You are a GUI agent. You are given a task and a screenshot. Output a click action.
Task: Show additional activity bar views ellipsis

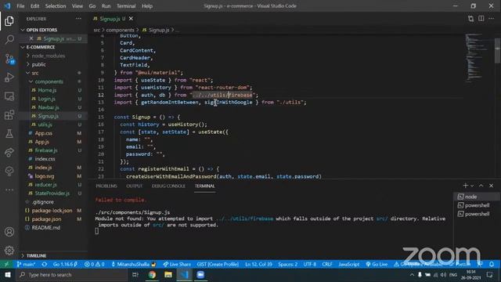(9, 190)
